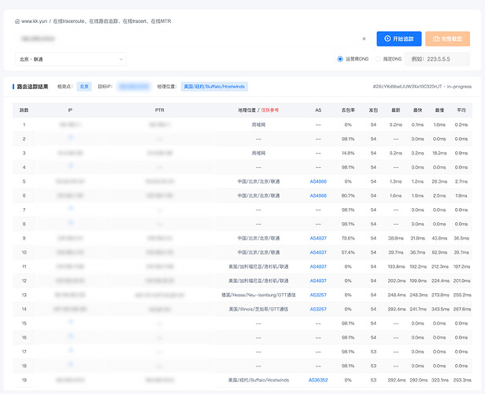Click 美国/加利福尼亚/洛杉矶/联通 in hop 11 row
This screenshot has height=394, width=485.
coord(258,266)
